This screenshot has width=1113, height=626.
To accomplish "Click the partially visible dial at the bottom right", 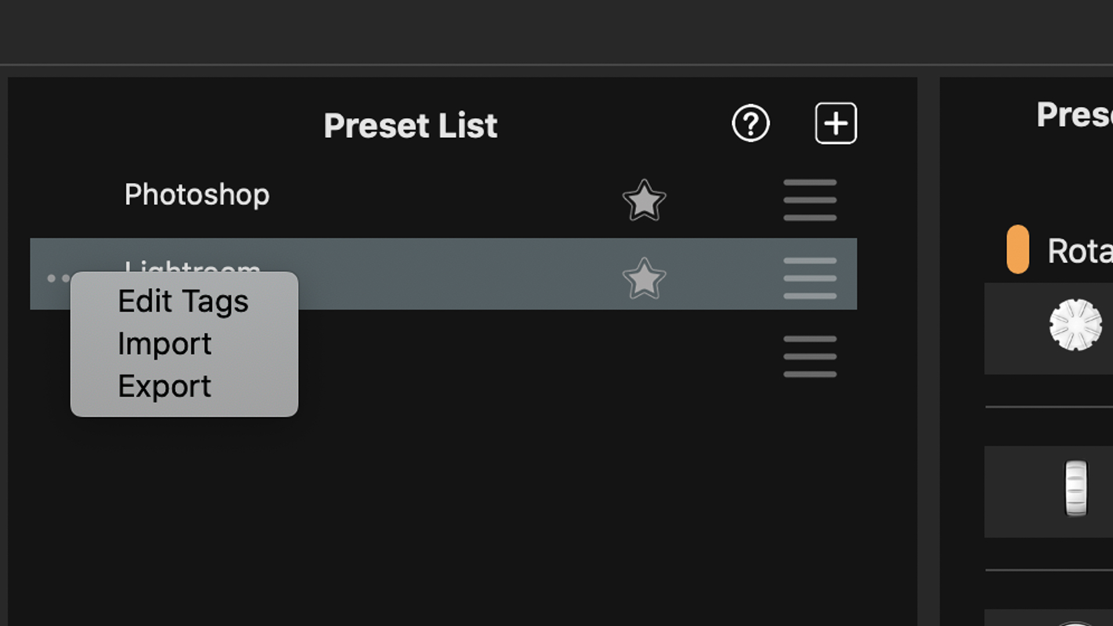I will 1075,621.
